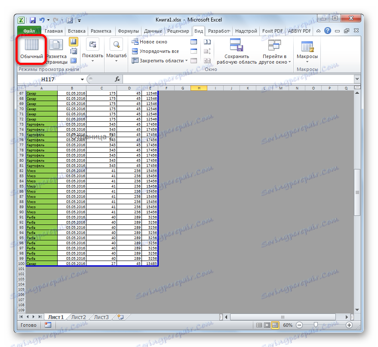The image size is (378, 347).
Task: Switch to the Формулы ribbon tab
Action: [x=129, y=31]
